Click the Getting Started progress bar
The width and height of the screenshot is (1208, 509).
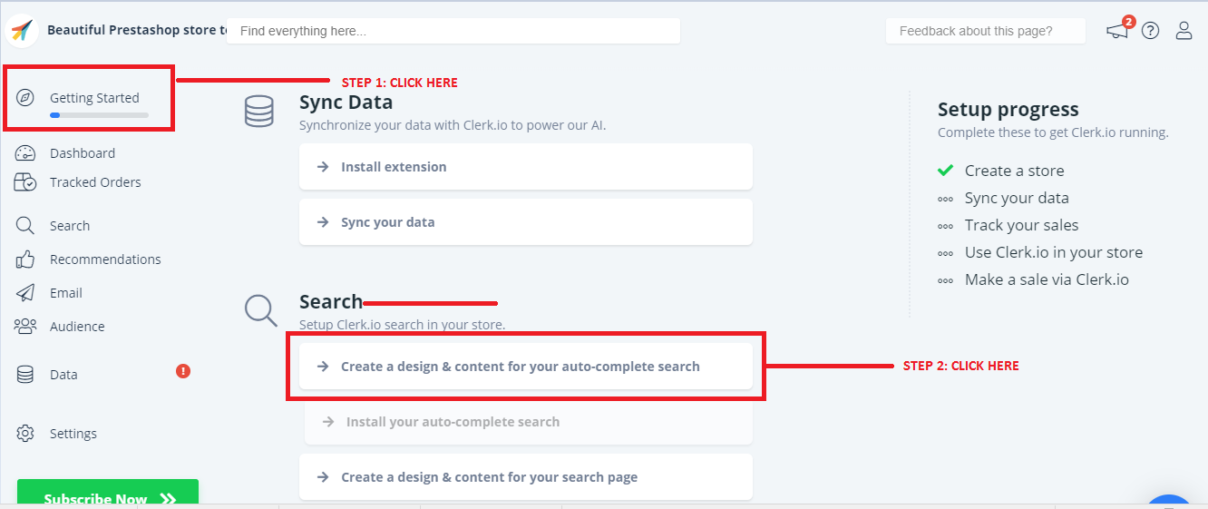click(99, 115)
